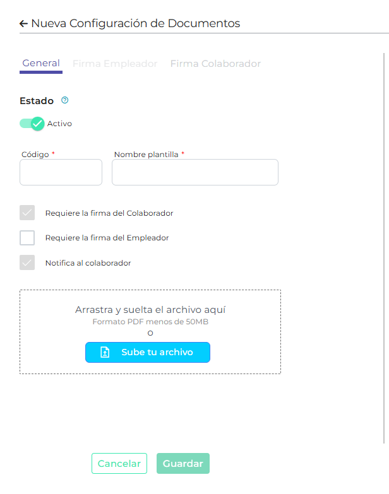The height and width of the screenshot is (494, 389).
Task: Toggle the Activo status switch
Action: pyautogui.click(x=32, y=124)
